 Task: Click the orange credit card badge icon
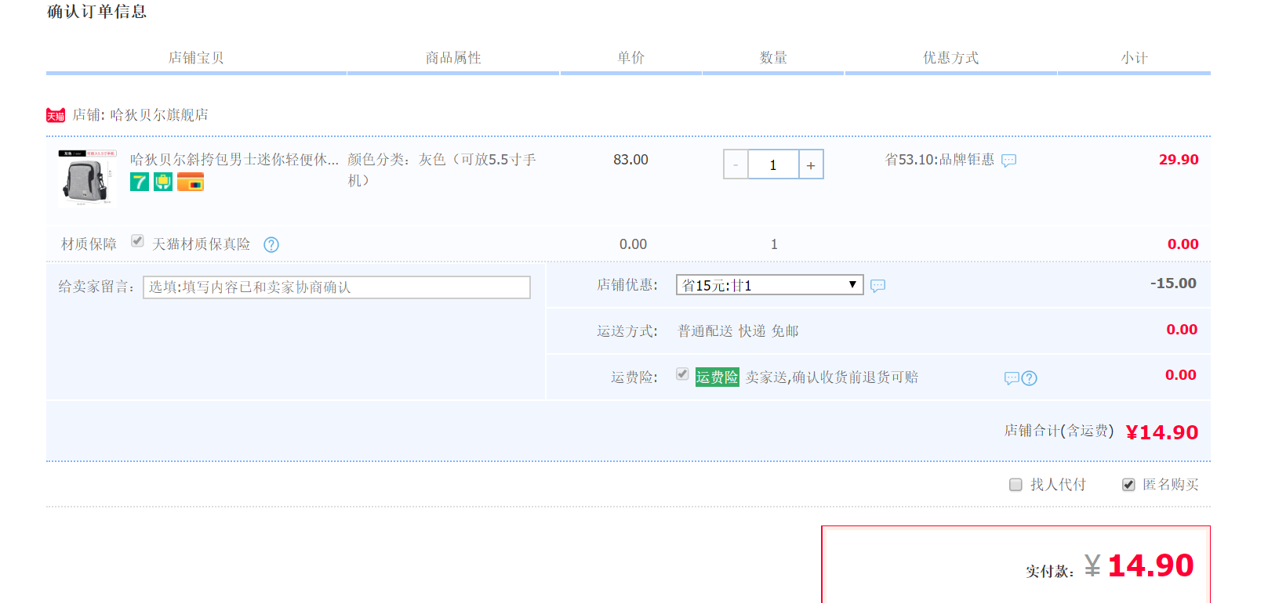tap(191, 182)
